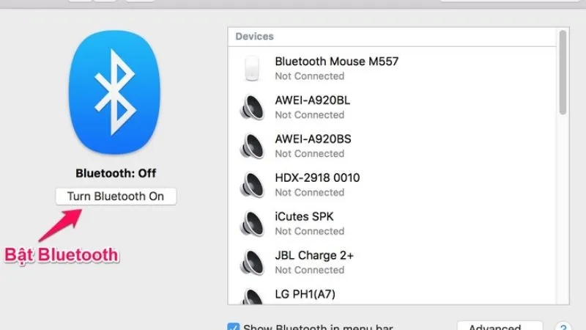Select the AWEI-A920BL device name
The image size is (586, 330).
click(312, 100)
